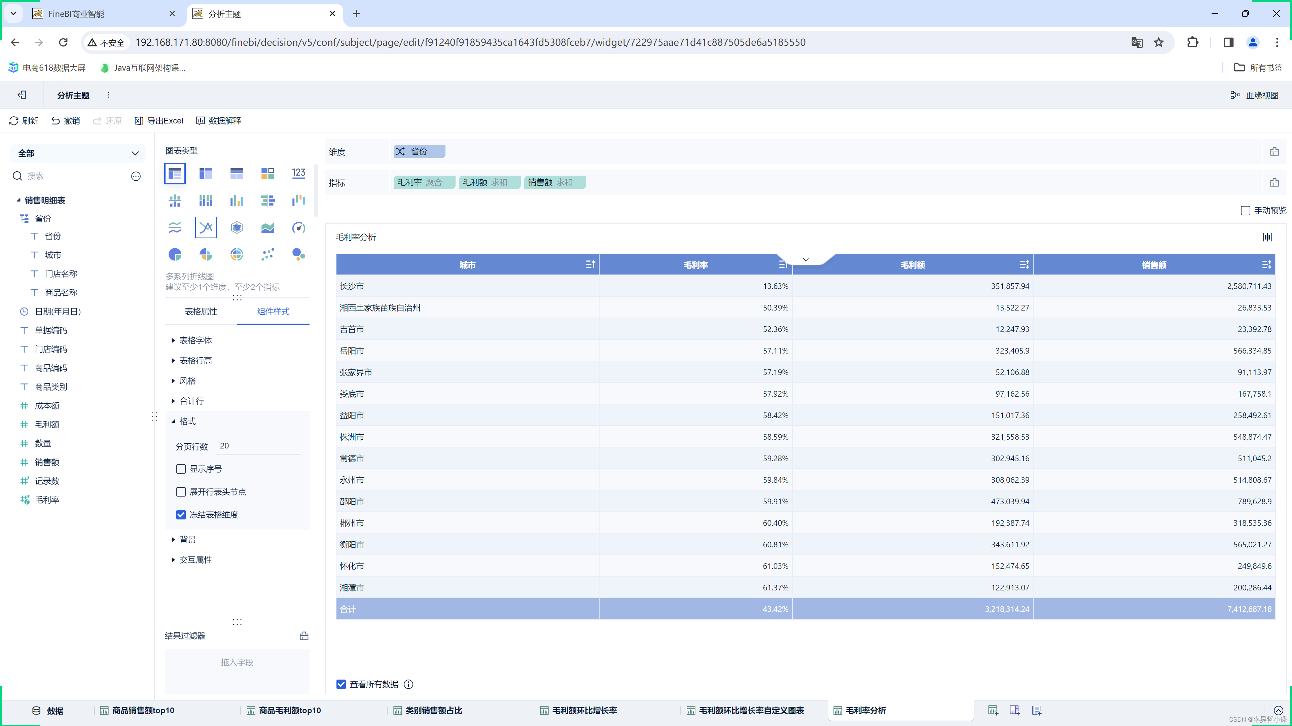Viewport: 1292px width, 726px height.
Task: Open the 商品销售额top10 component tab
Action: (137, 711)
